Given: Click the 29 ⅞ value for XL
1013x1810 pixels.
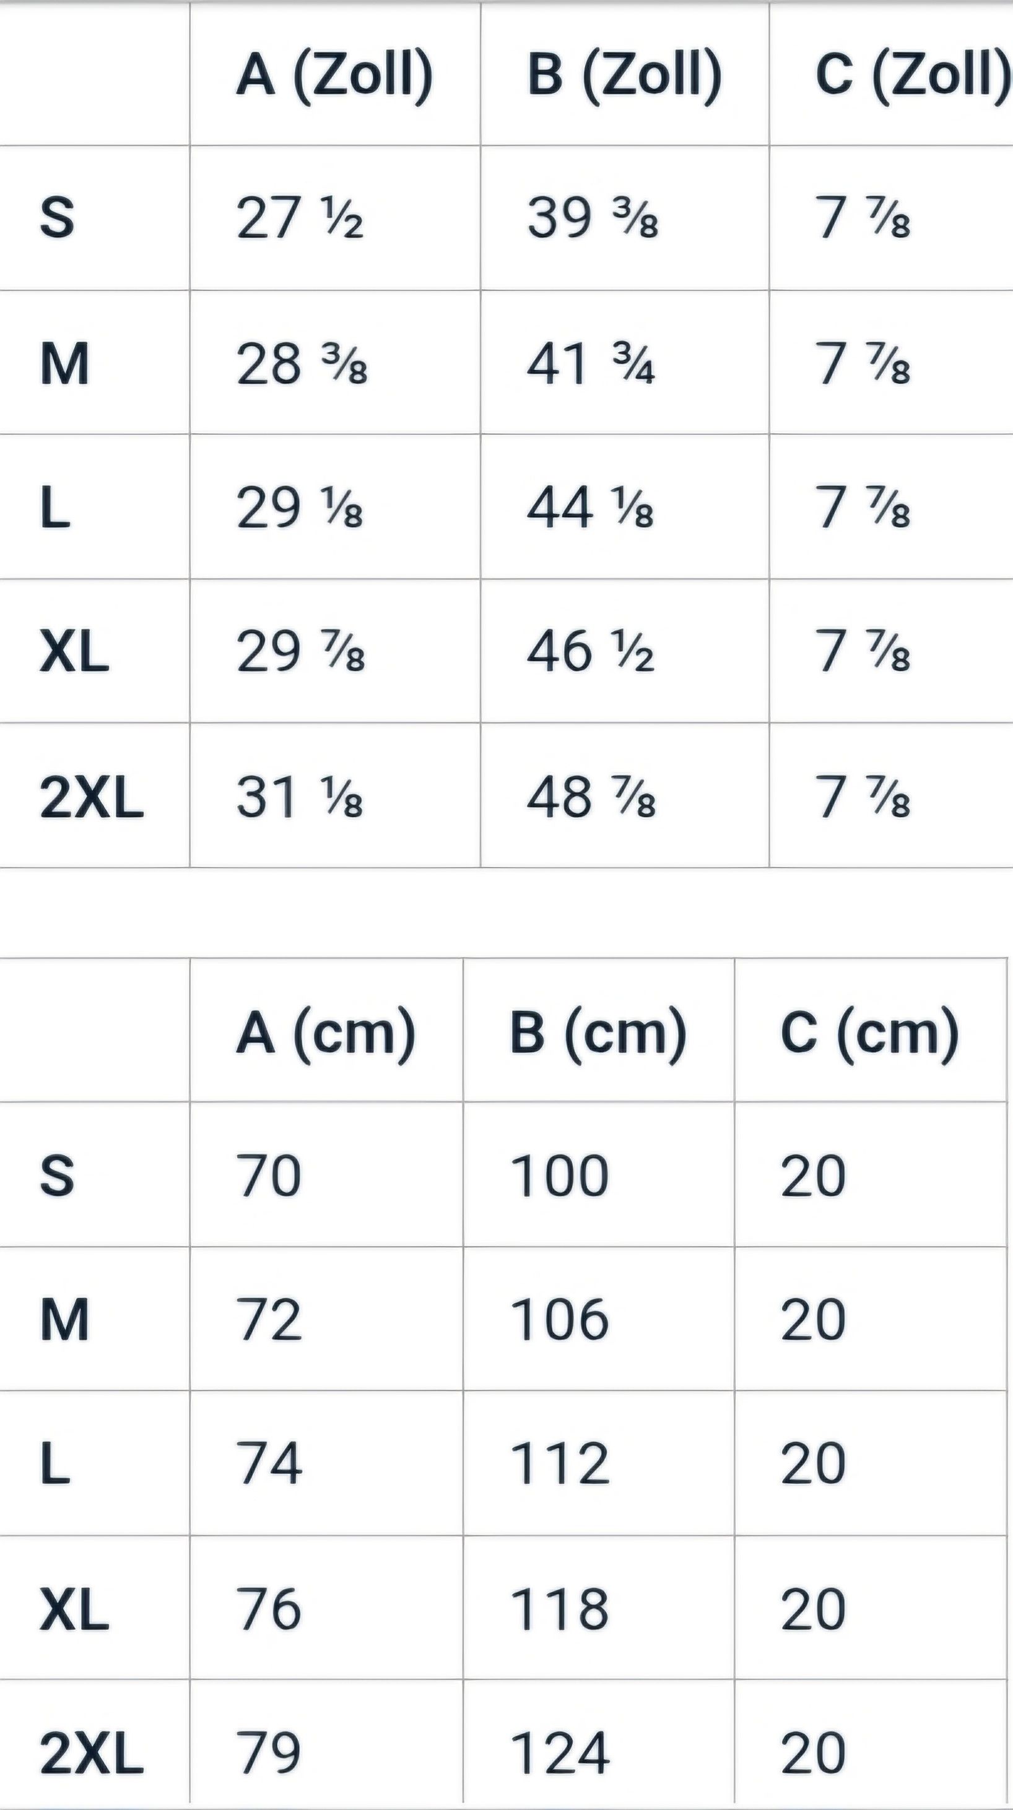Looking at the screenshot, I should click(x=301, y=651).
